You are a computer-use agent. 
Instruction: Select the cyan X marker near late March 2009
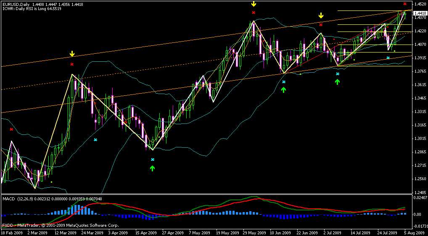tap(95, 139)
